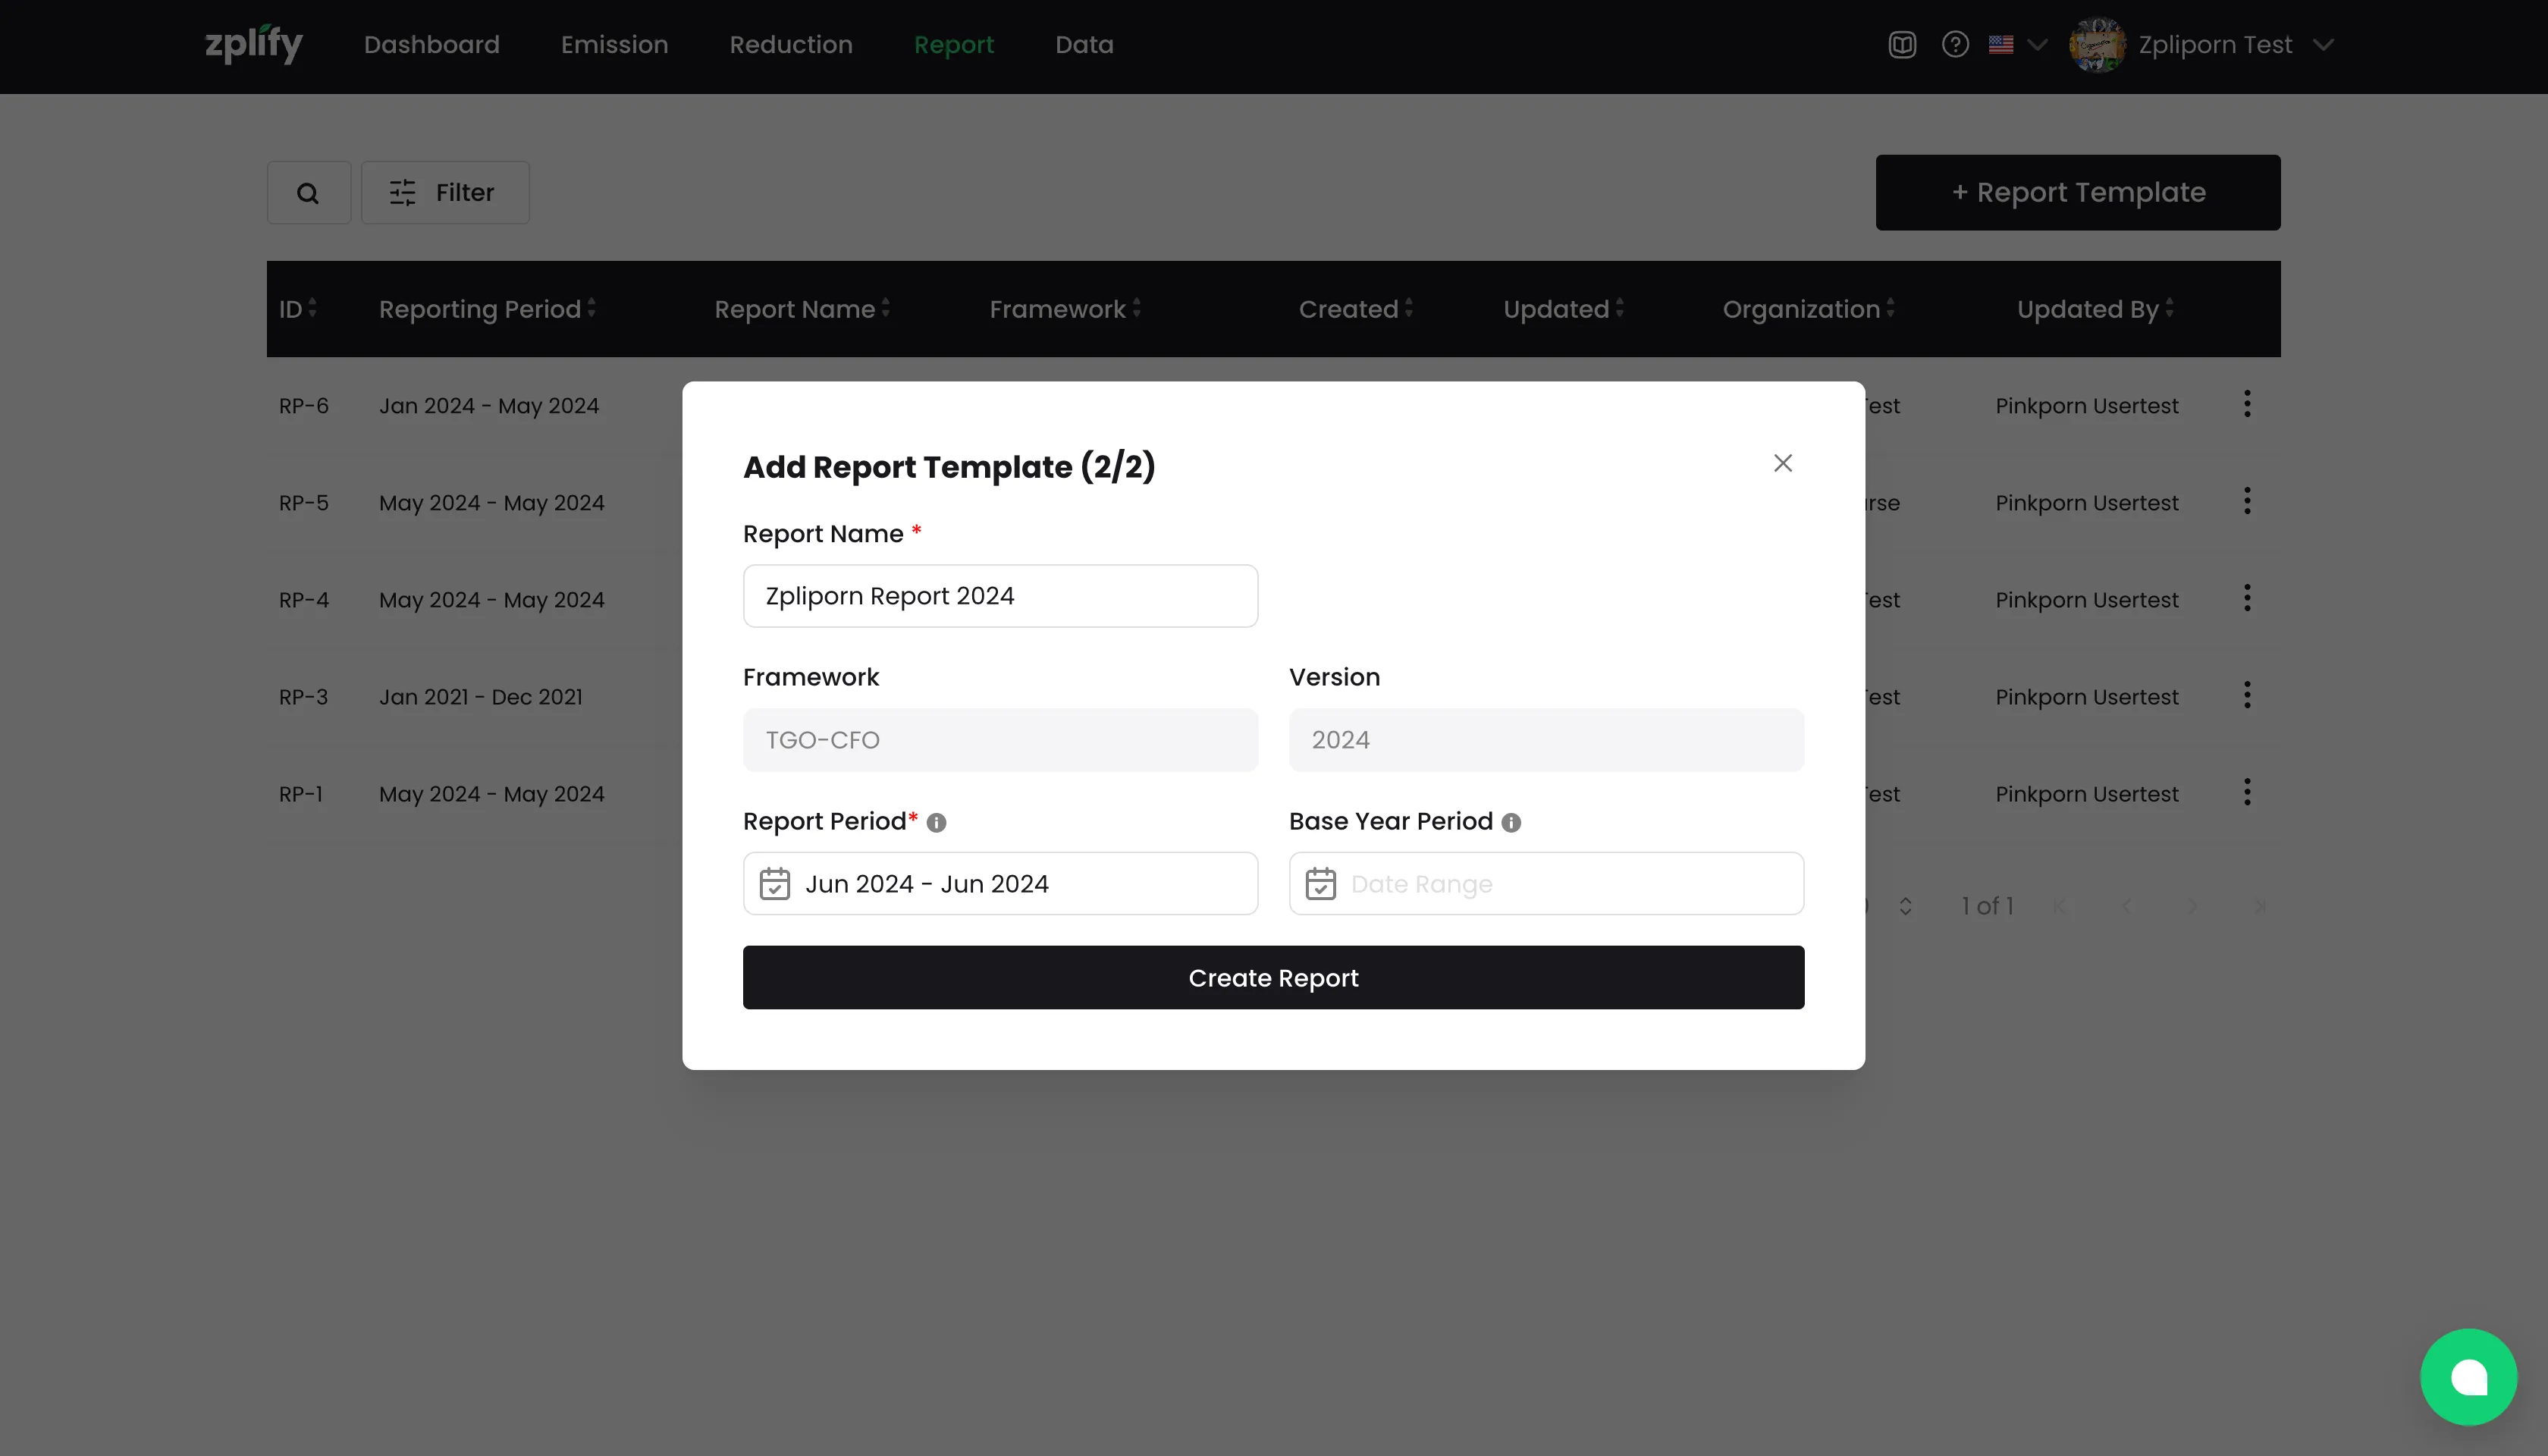Go to the Dashboard menu
Viewport: 2548px width, 1456px height.
[431, 45]
